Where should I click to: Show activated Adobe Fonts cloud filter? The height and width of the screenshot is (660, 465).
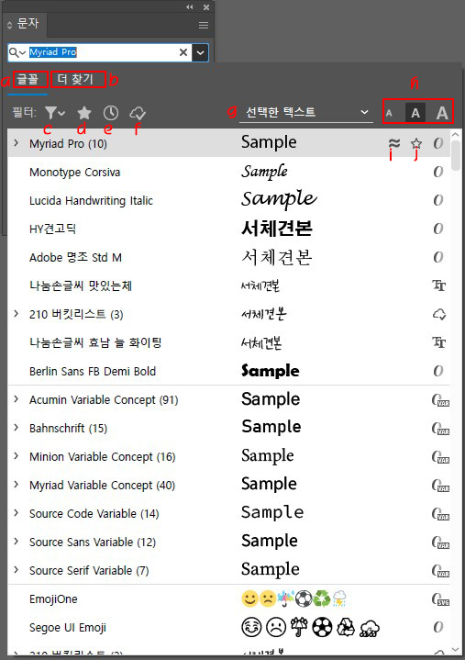tap(138, 113)
